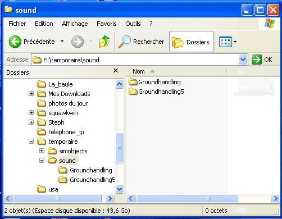282x219 pixels.
Task: Open Rechercher search tool
Action: coord(141,42)
